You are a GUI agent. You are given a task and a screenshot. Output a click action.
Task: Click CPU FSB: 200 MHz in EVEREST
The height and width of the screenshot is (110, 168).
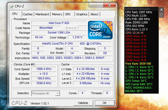pos(138,19)
